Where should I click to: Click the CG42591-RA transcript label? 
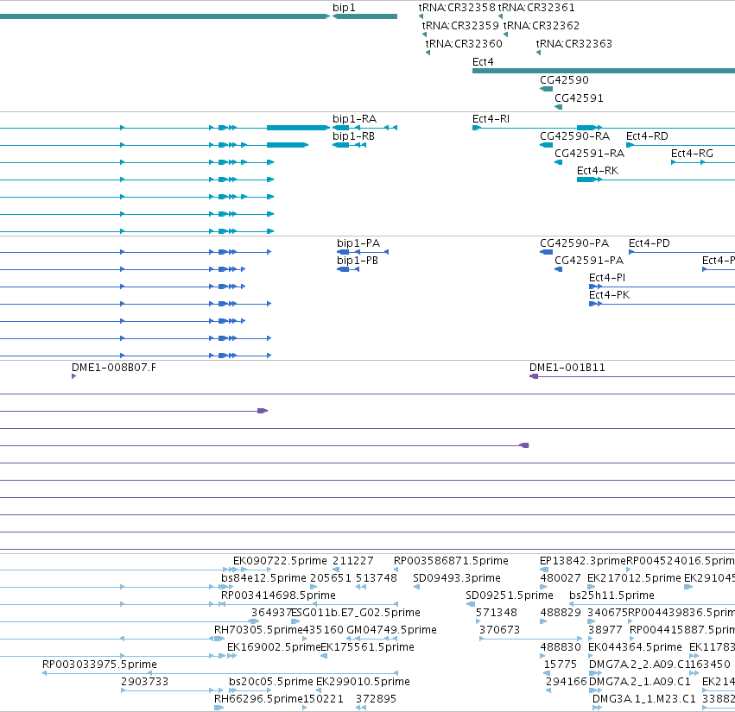(589, 154)
